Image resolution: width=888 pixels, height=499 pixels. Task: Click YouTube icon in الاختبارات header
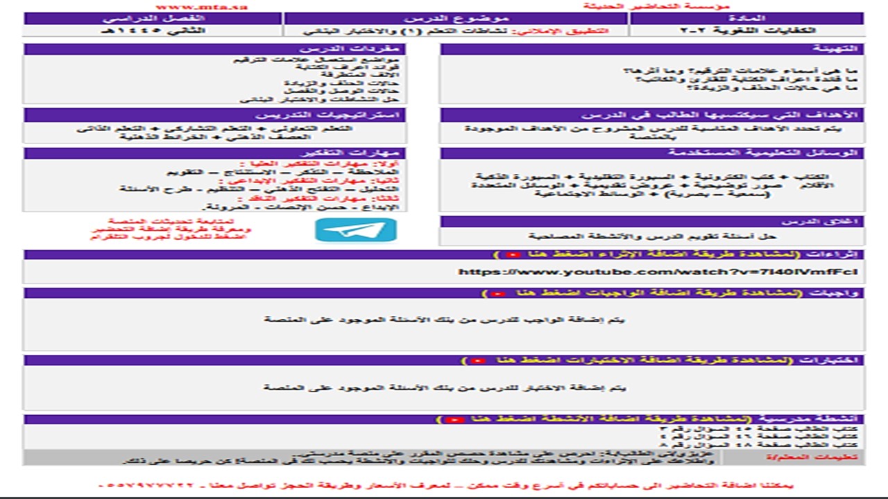point(478,361)
